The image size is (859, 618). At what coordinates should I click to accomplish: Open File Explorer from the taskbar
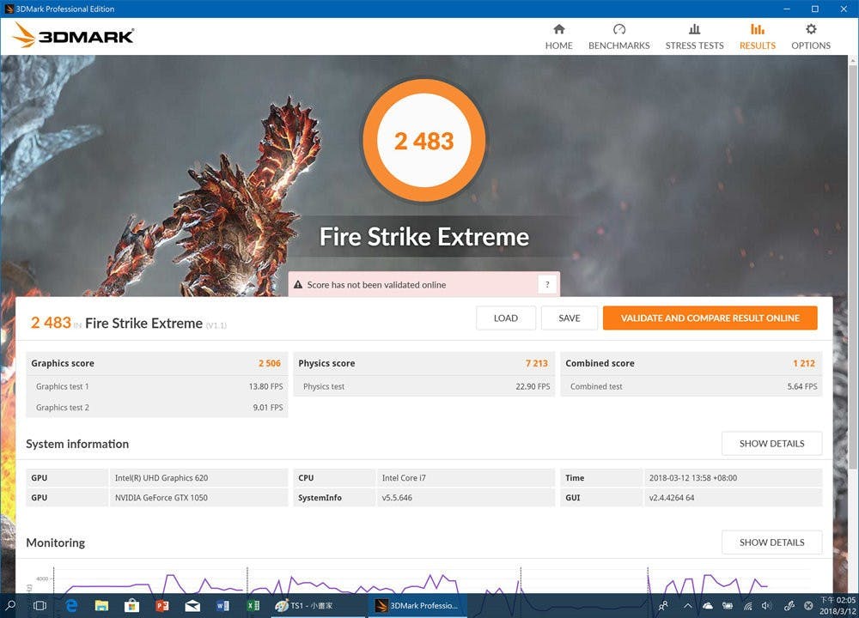pyautogui.click(x=101, y=605)
